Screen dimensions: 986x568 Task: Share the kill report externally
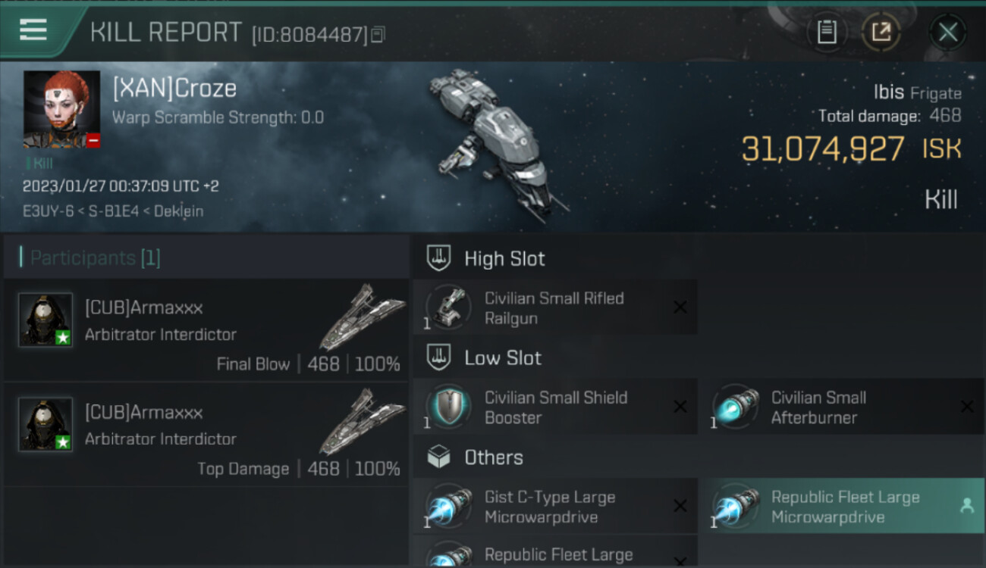click(x=881, y=32)
